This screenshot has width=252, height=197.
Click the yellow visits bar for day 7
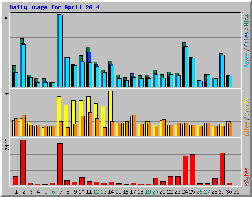point(59,109)
